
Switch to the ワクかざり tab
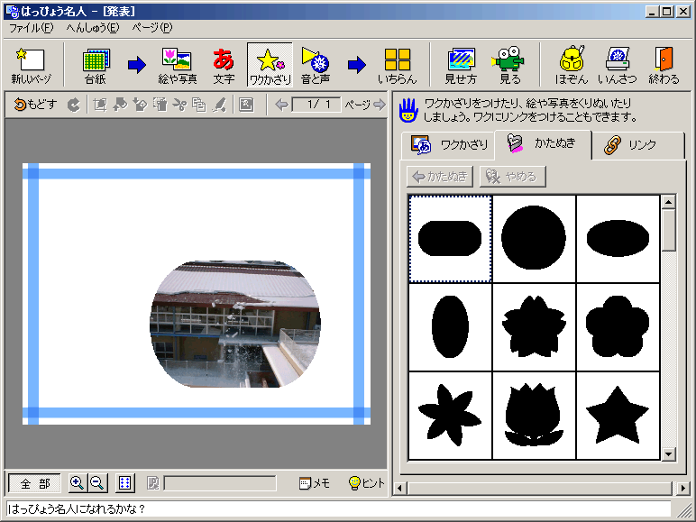449,145
